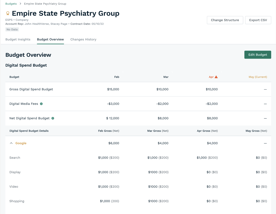Open the Changes History tab

click(x=83, y=39)
